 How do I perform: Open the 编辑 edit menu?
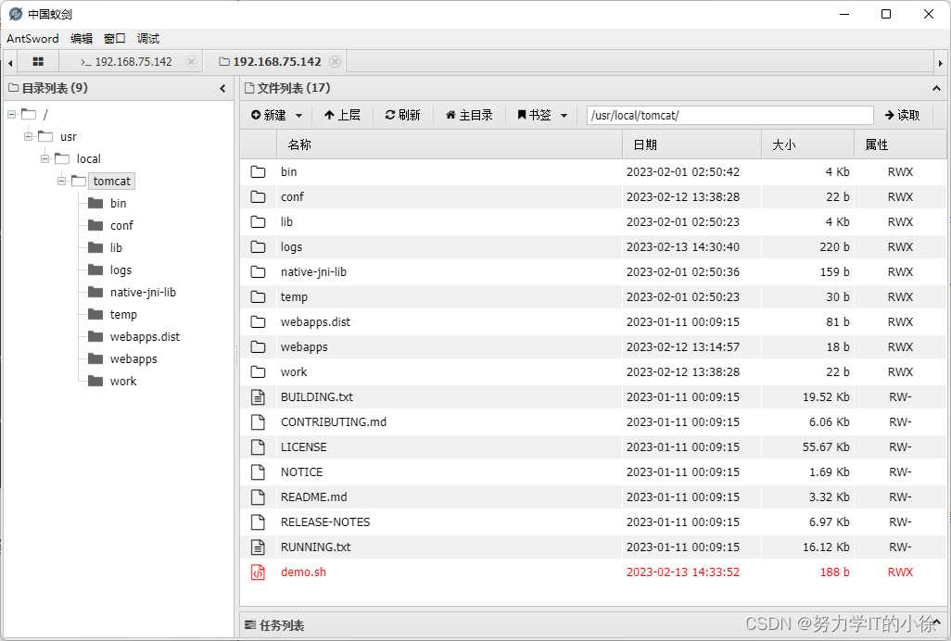coord(82,38)
